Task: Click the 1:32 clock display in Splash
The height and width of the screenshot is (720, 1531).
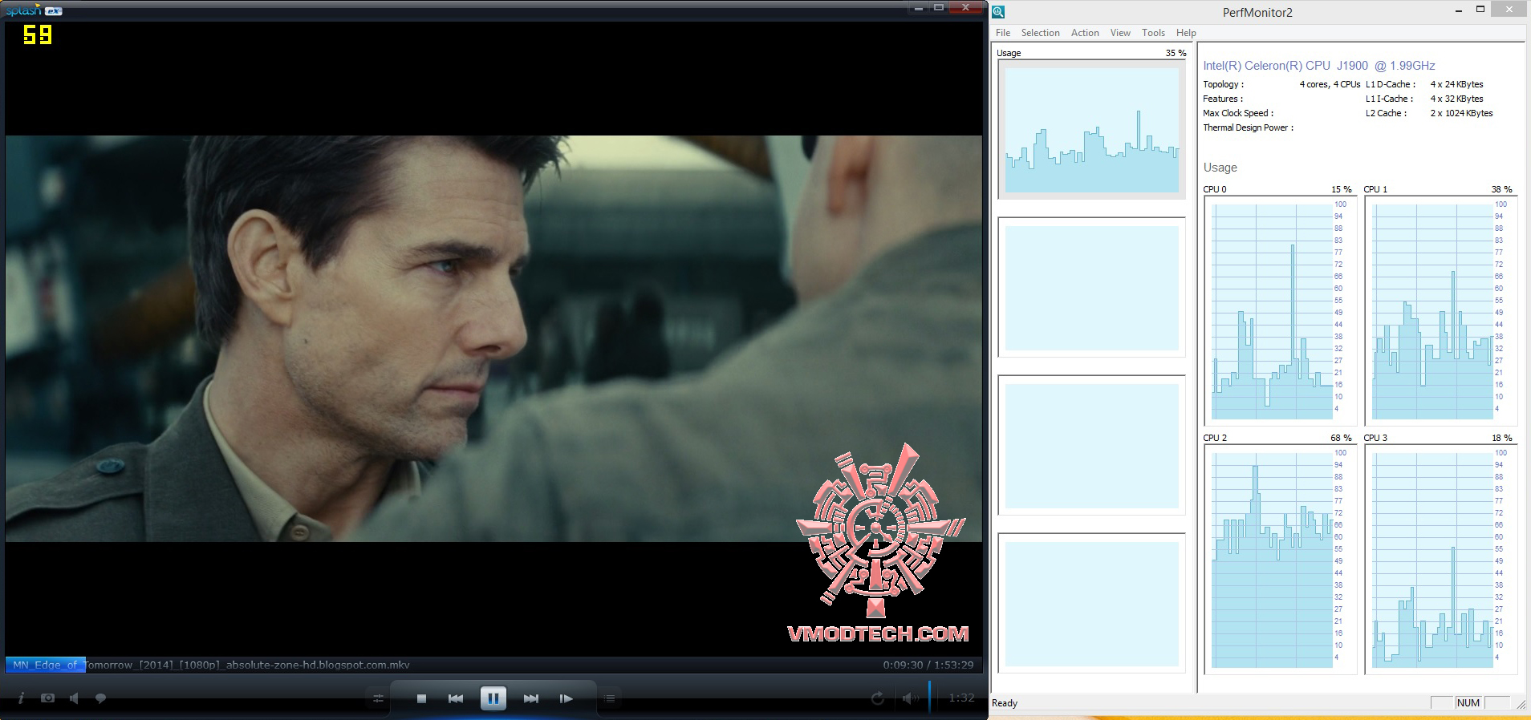Action: (x=961, y=698)
